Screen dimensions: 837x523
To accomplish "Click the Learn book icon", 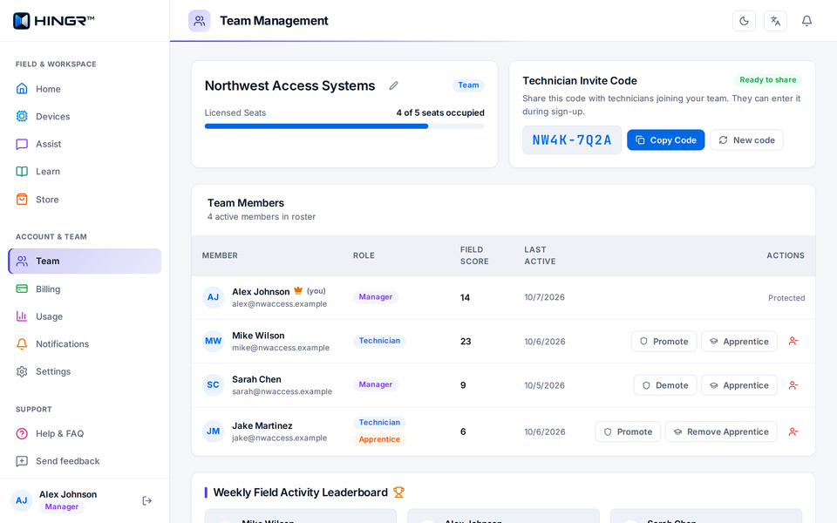I will tap(22, 172).
